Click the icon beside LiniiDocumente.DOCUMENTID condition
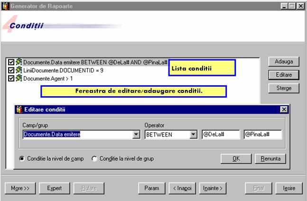This screenshot has width=307, height=201. pos(19,70)
